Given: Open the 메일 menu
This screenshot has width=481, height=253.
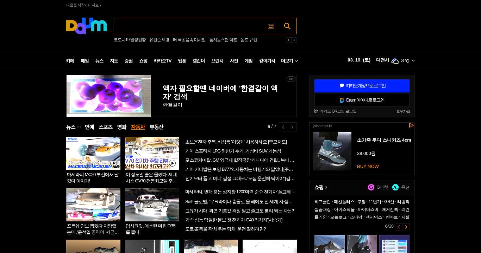Looking at the screenshot, I should click(85, 61).
